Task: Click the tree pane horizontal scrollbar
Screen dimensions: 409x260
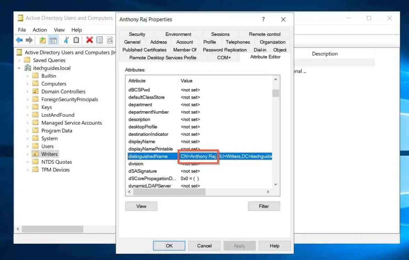Action: click(x=53, y=229)
